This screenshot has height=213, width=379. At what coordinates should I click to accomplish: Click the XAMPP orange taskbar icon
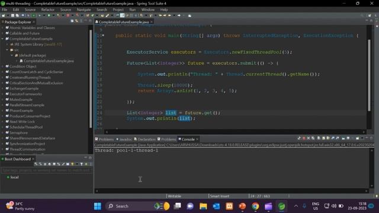(229, 206)
